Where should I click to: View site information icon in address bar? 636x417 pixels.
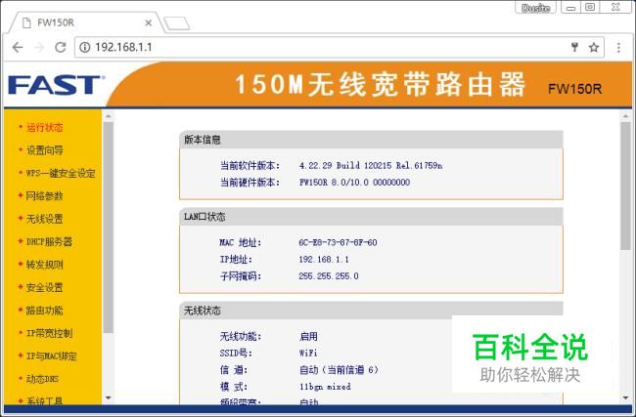tap(85, 48)
